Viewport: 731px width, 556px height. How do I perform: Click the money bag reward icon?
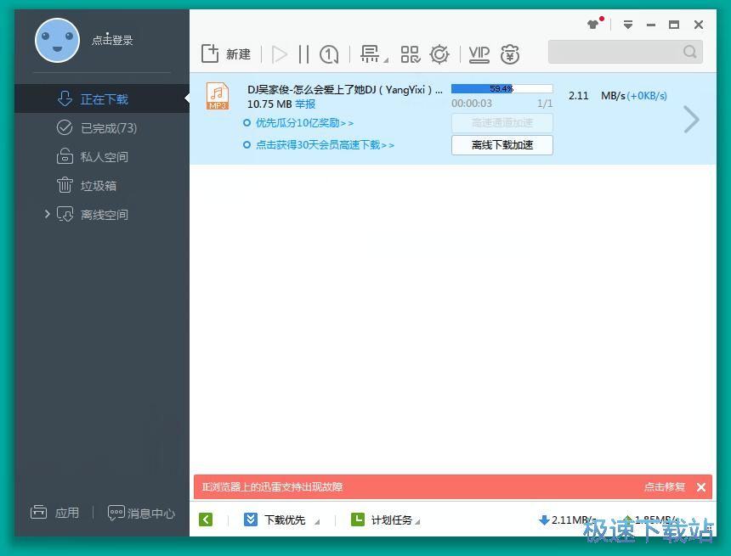509,54
